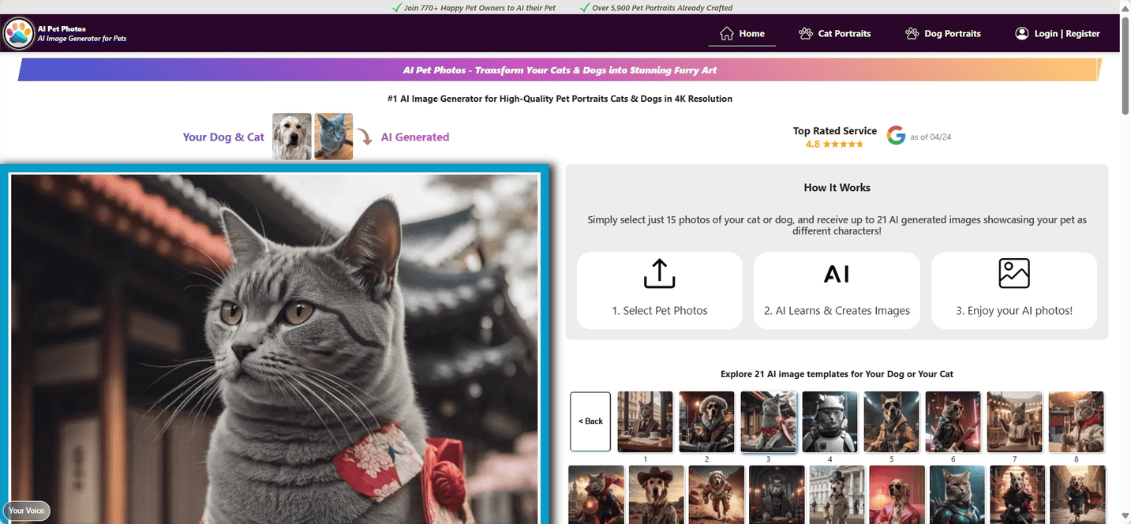Click the AI Pet Photos paw logo

tap(19, 34)
